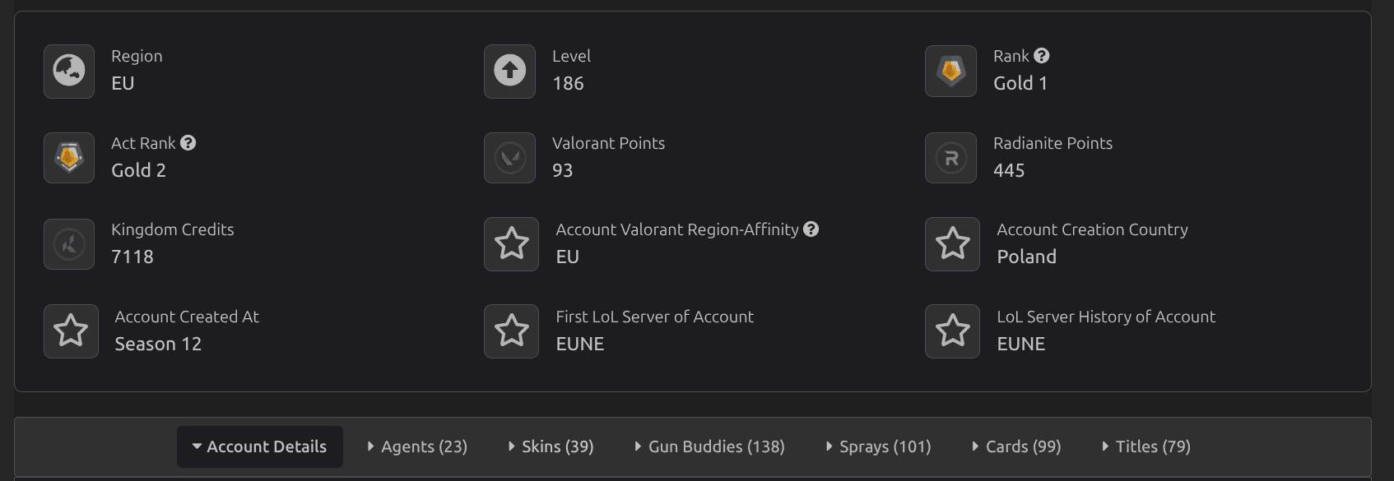Open the Gun Buddies (138) tab

tap(709, 446)
